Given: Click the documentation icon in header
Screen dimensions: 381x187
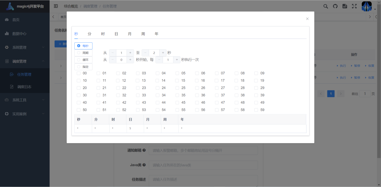Looking at the screenshot, I should pyautogui.click(x=345, y=6).
